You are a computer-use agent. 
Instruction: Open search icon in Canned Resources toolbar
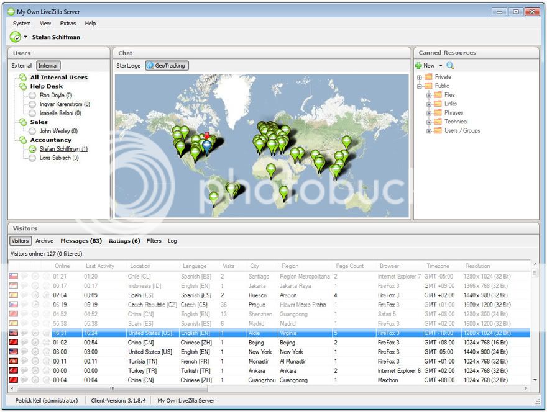click(450, 65)
